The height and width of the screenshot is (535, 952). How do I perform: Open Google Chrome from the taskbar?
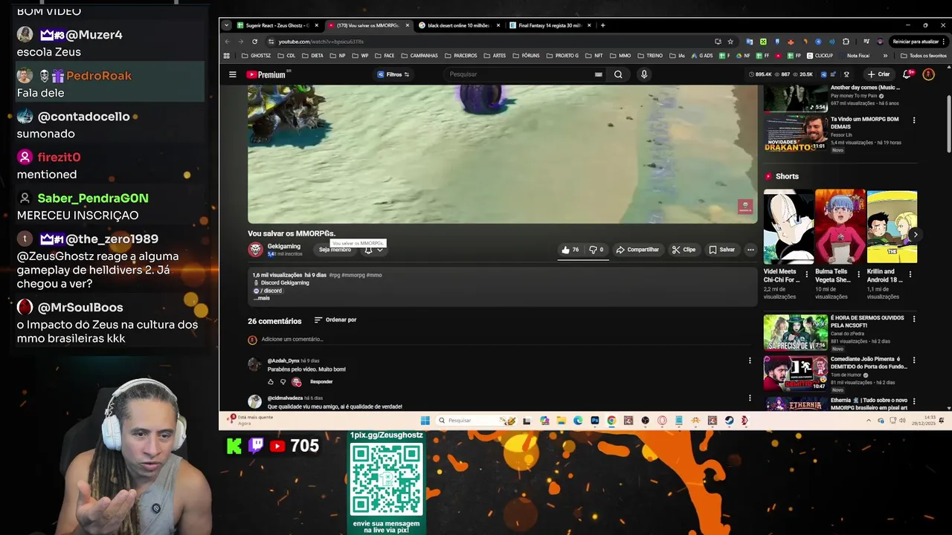[611, 421]
